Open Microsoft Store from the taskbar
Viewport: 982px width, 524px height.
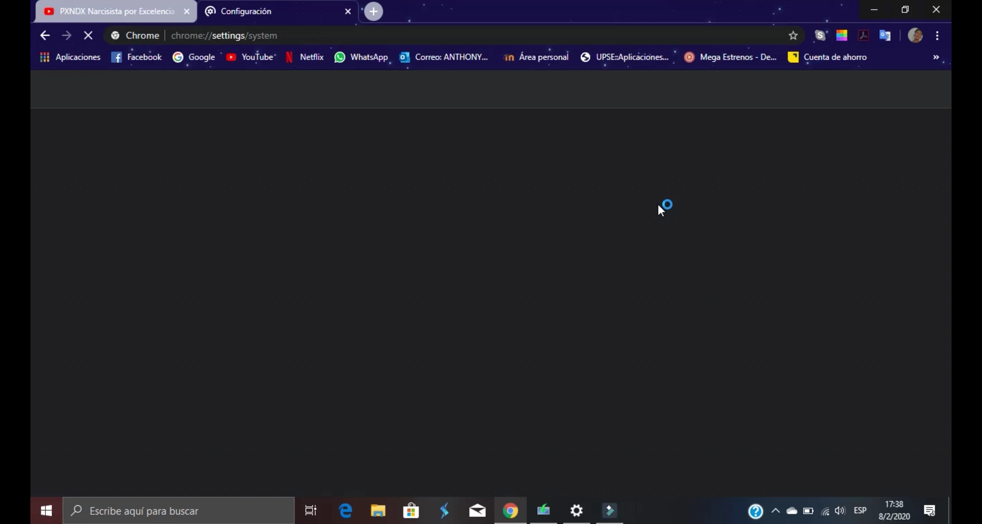pyautogui.click(x=411, y=511)
